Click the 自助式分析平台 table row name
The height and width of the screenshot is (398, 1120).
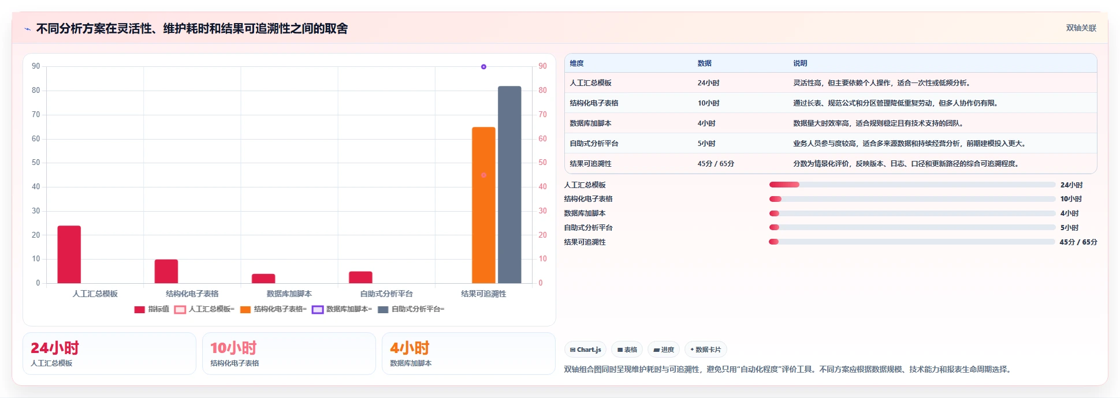pos(594,144)
